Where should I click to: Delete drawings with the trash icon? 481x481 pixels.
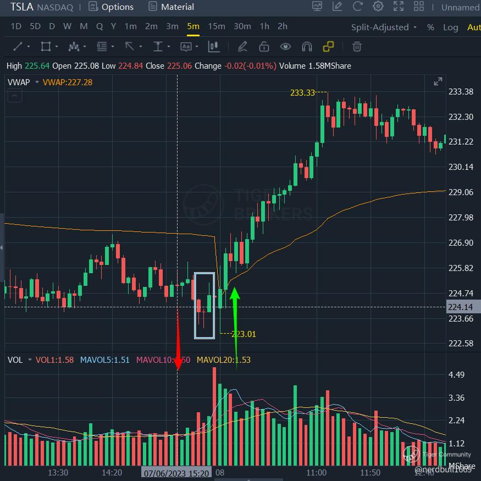point(357,47)
